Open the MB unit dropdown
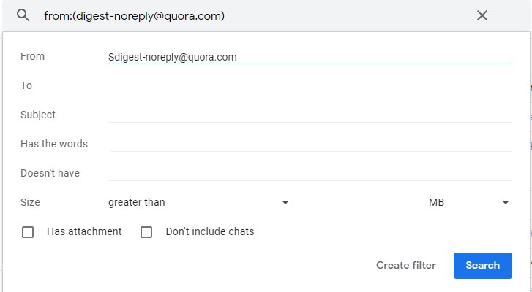The image size is (532, 292). [x=471, y=202]
